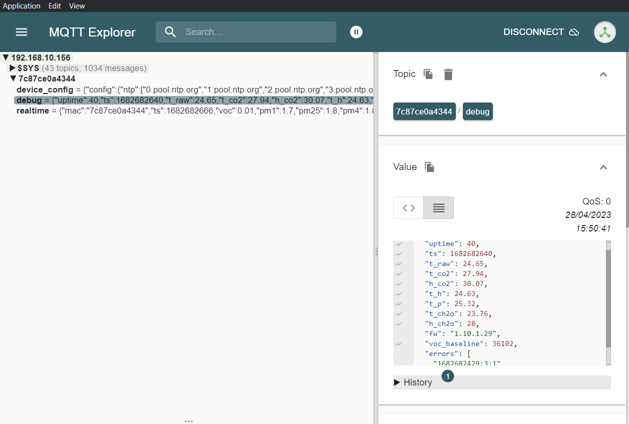Open the Application menu
The width and height of the screenshot is (629, 424).
(22, 6)
